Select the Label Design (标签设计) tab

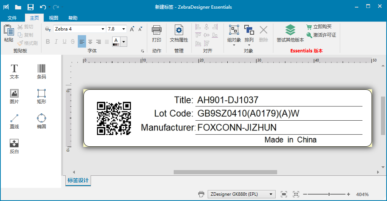(78, 181)
